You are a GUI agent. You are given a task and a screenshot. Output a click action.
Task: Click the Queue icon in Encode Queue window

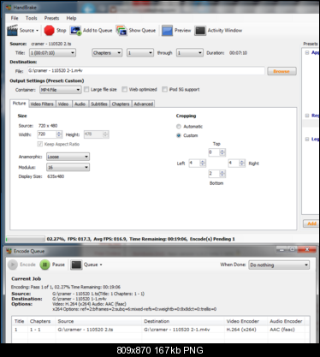(x=76, y=265)
